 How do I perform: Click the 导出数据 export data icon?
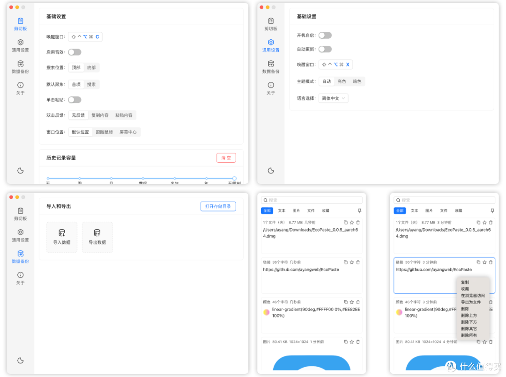coord(97,237)
